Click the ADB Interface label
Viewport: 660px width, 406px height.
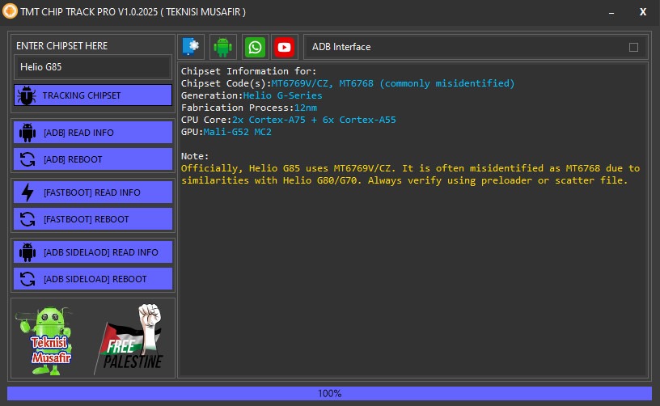pyautogui.click(x=341, y=47)
